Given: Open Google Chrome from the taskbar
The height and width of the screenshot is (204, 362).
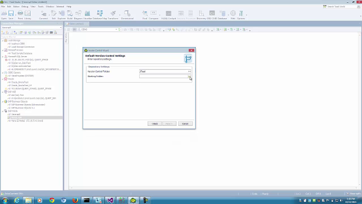Looking at the screenshot, I should (x=51, y=200).
